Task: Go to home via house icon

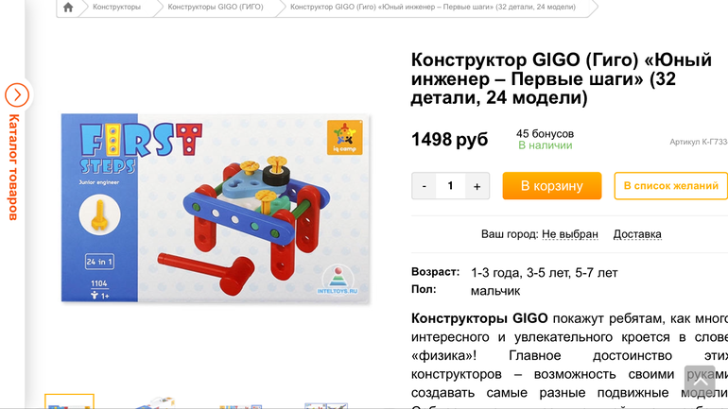Action: [x=68, y=8]
